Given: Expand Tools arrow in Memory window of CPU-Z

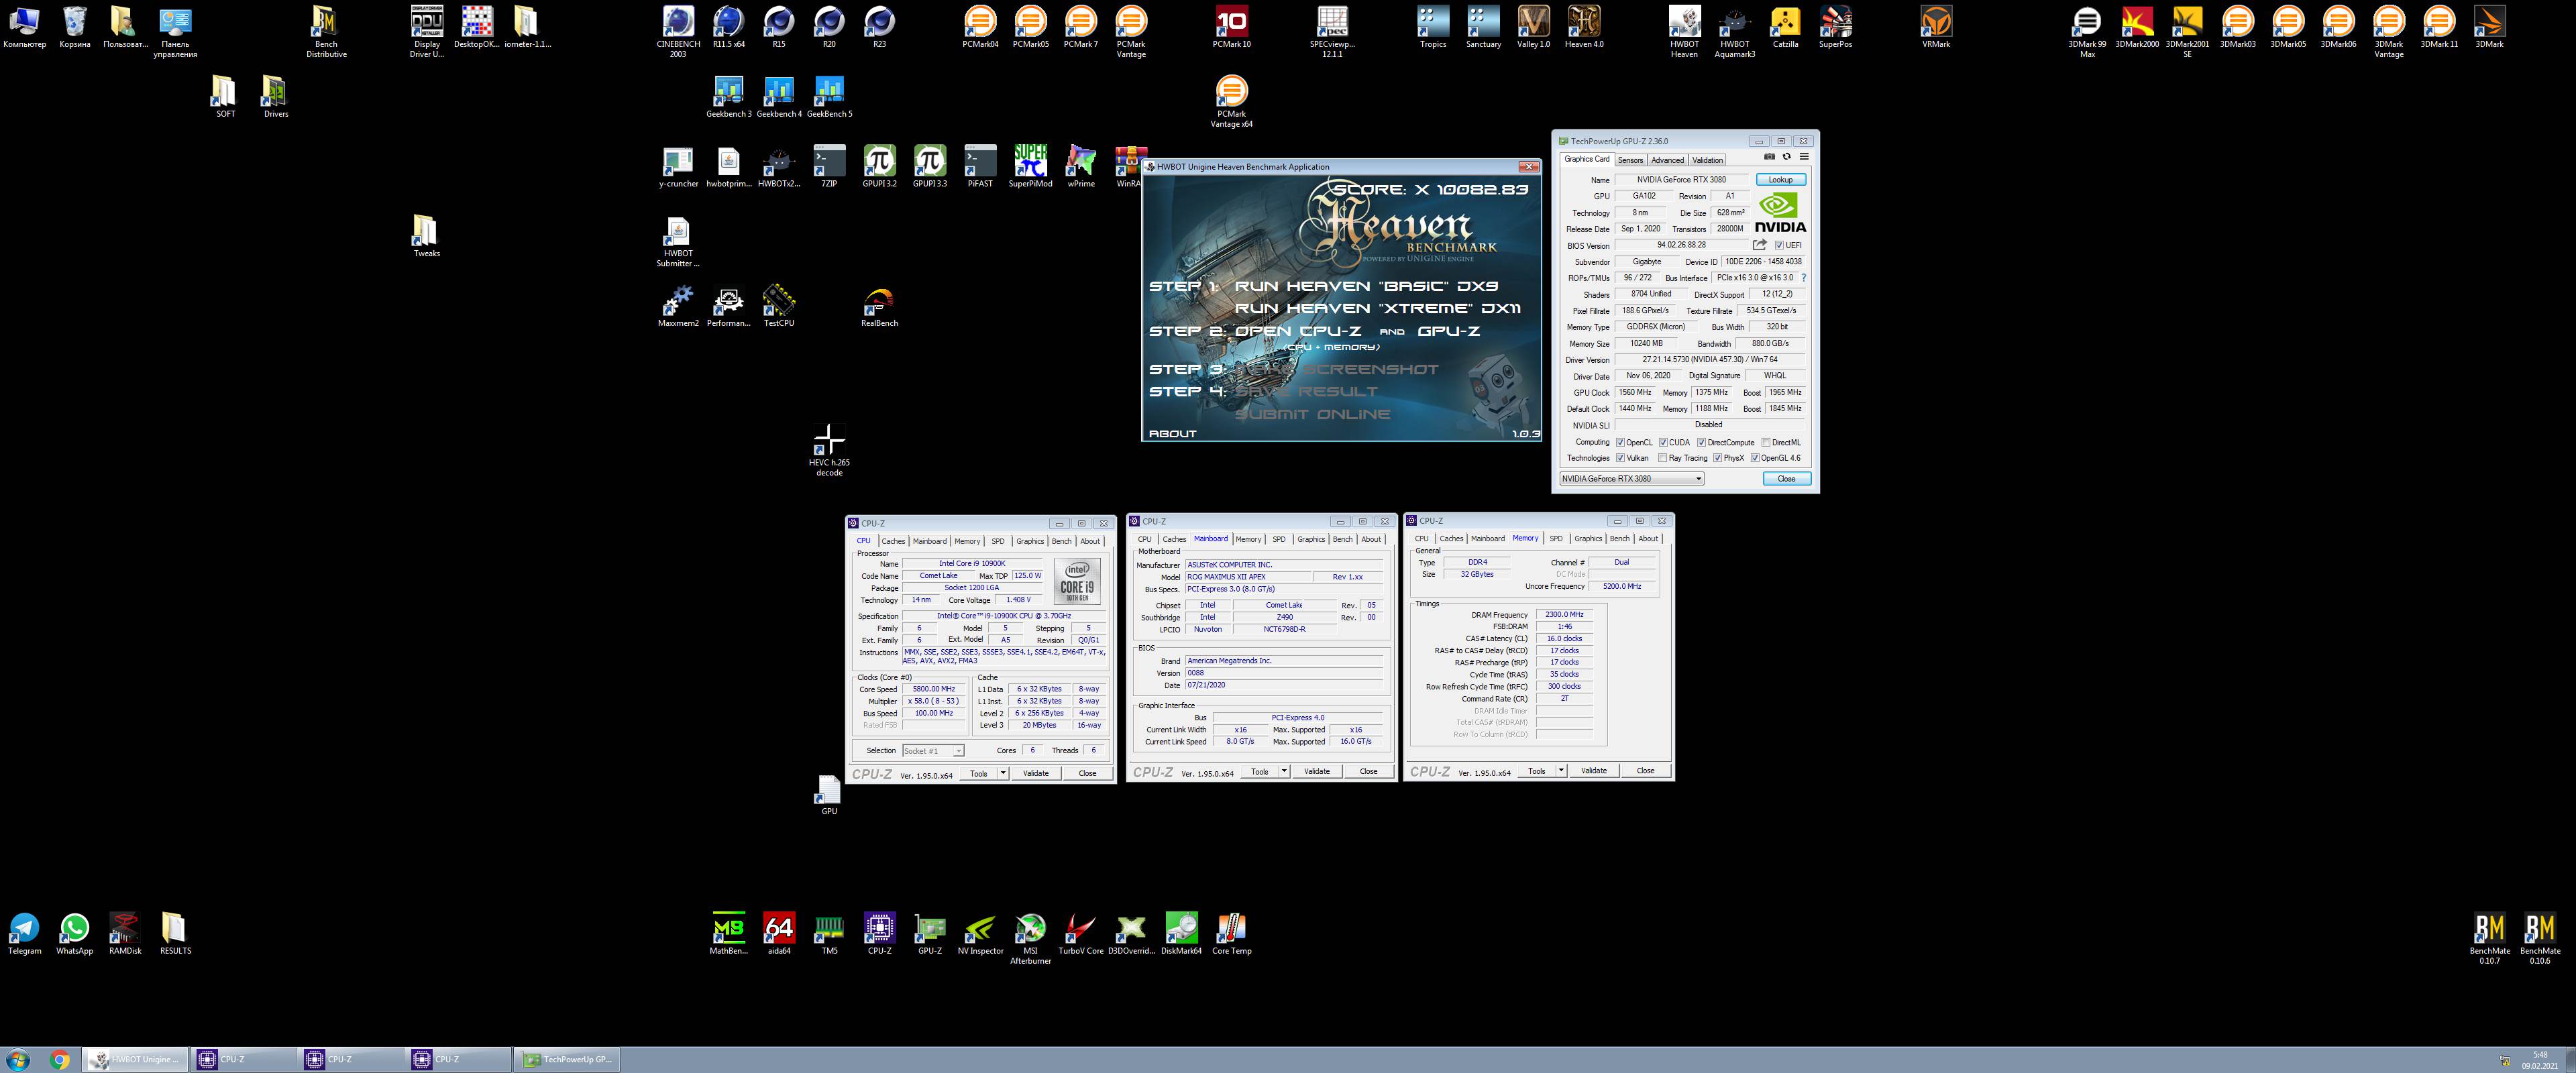Looking at the screenshot, I should [1561, 770].
